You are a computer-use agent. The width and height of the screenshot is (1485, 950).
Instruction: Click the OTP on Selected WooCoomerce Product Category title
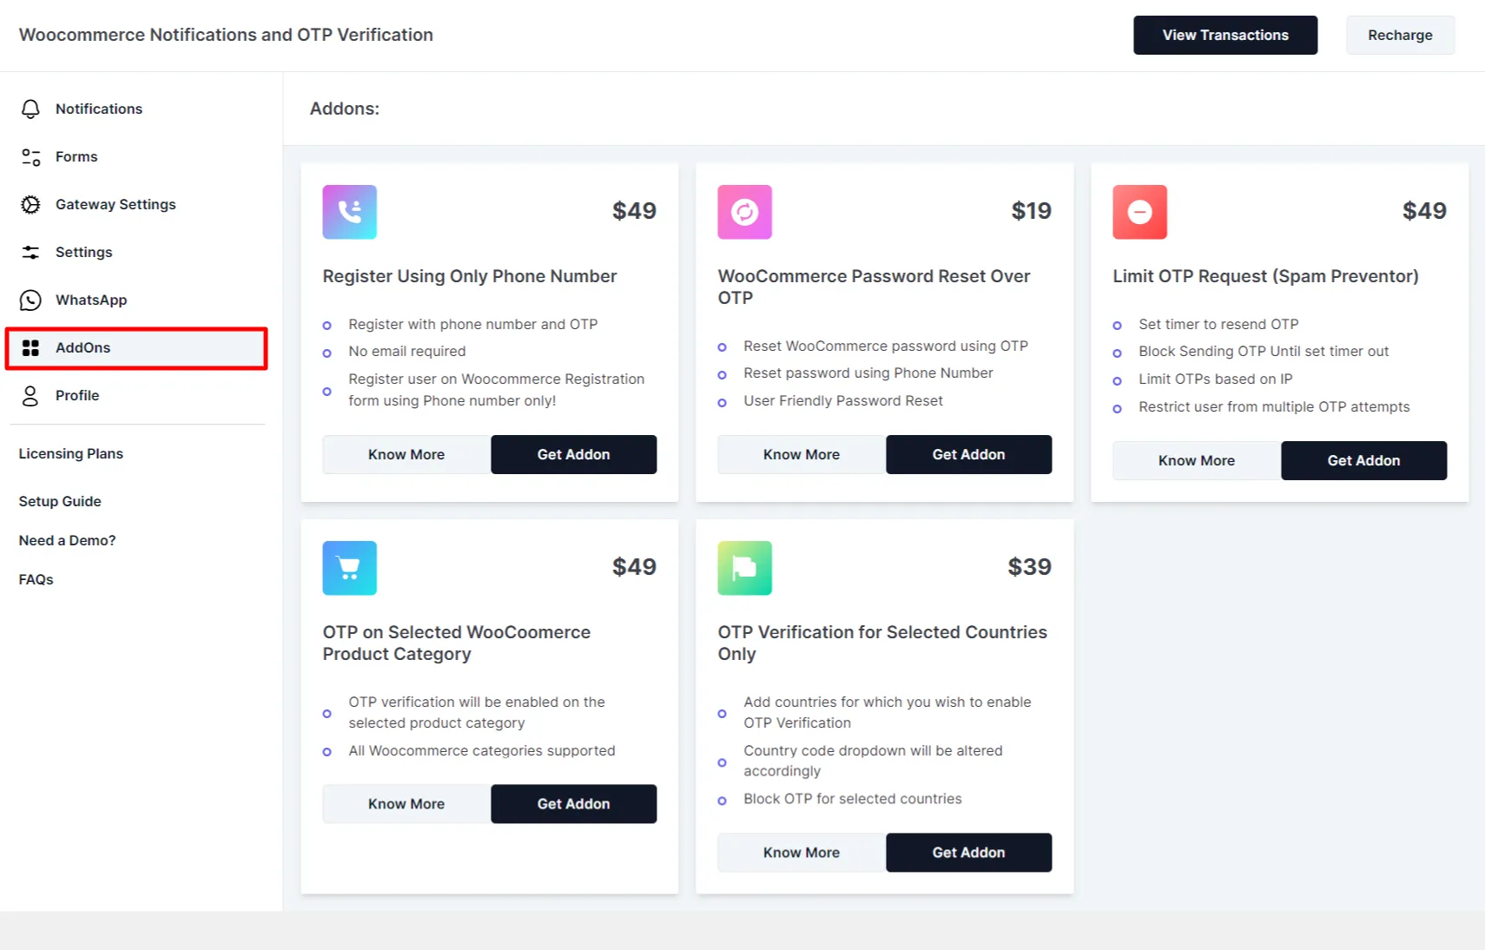pos(457,643)
